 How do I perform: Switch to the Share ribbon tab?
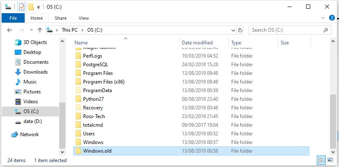60,18
